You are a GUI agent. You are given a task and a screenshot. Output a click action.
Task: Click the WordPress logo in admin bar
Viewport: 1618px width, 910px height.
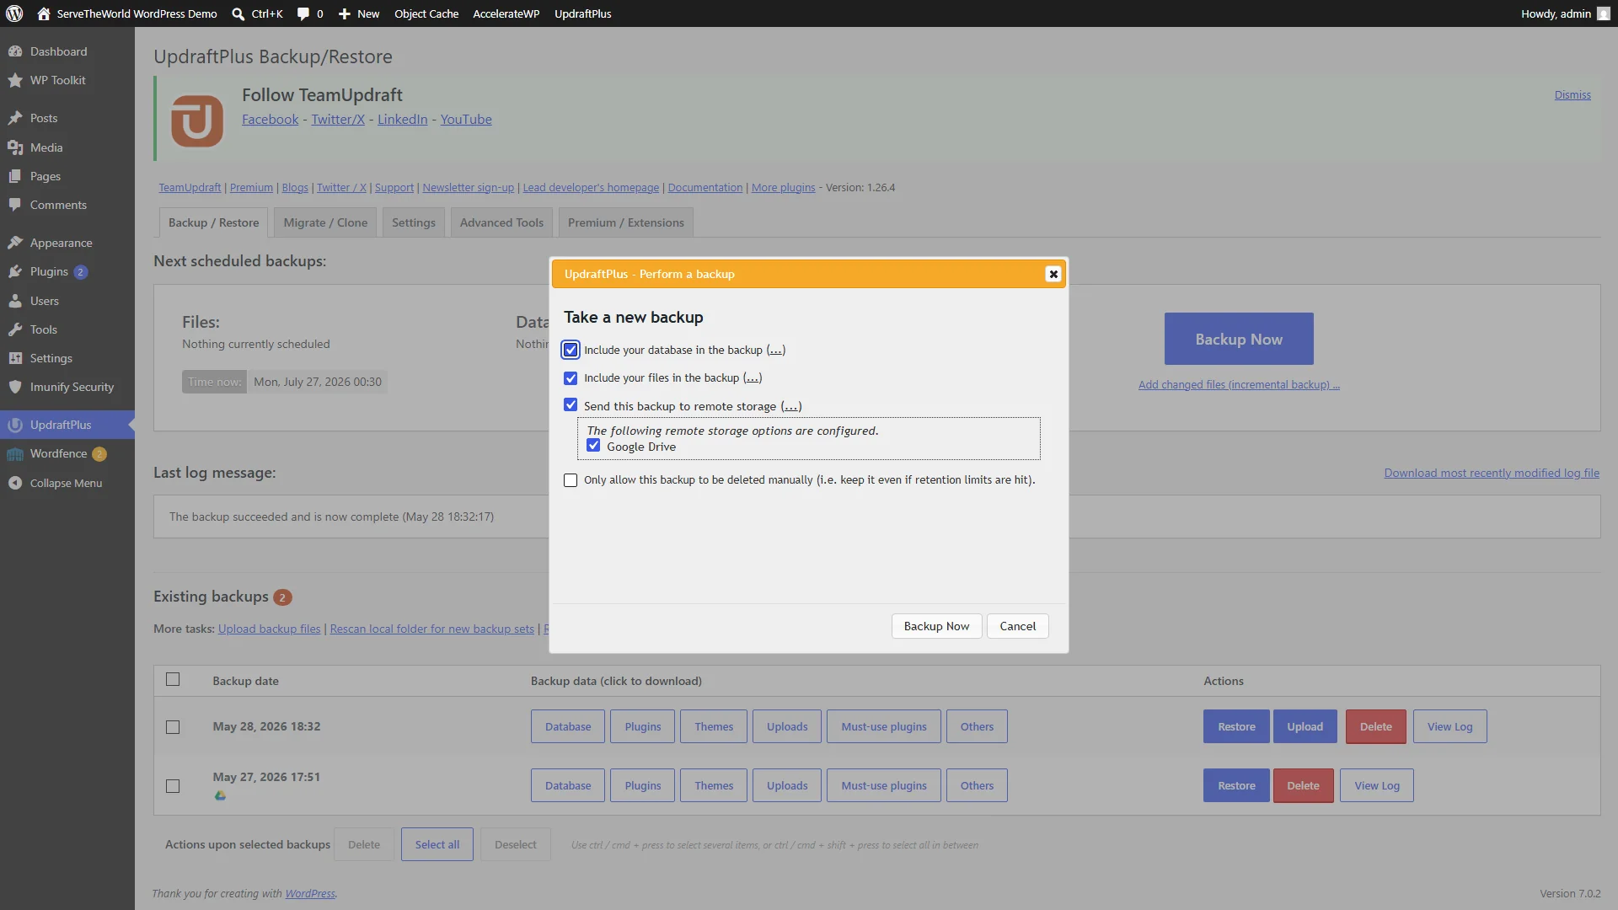click(x=14, y=13)
